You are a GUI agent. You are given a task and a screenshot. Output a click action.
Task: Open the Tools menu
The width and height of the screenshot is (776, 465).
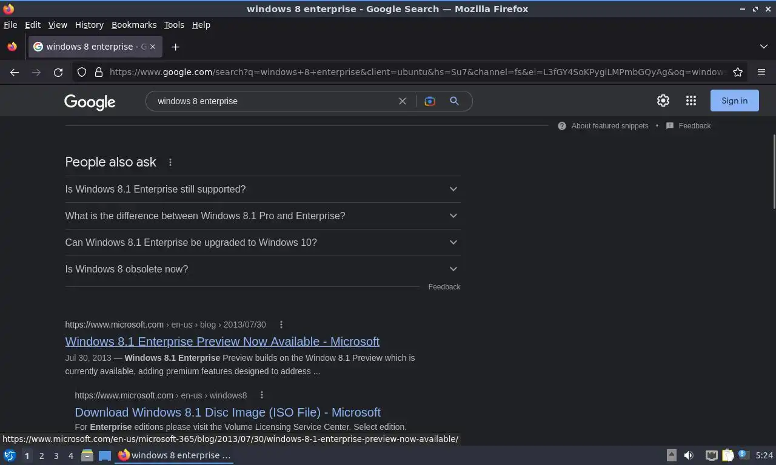tap(174, 25)
